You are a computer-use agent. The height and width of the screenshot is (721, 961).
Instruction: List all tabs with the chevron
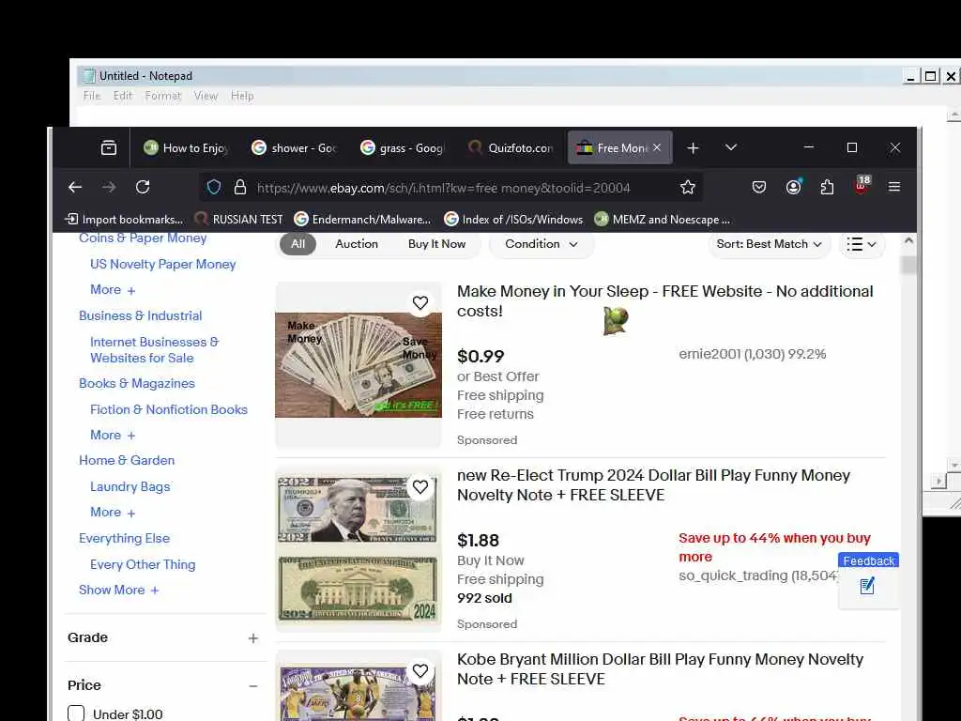(x=730, y=147)
